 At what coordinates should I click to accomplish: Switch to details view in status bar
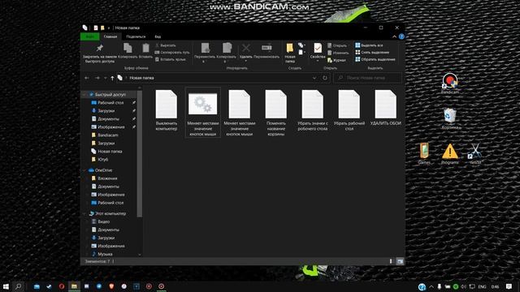click(391, 261)
